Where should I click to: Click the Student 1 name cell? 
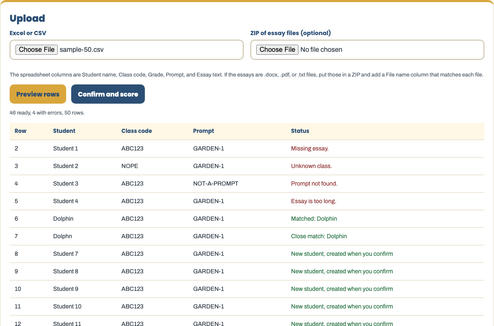pyautogui.click(x=66, y=148)
